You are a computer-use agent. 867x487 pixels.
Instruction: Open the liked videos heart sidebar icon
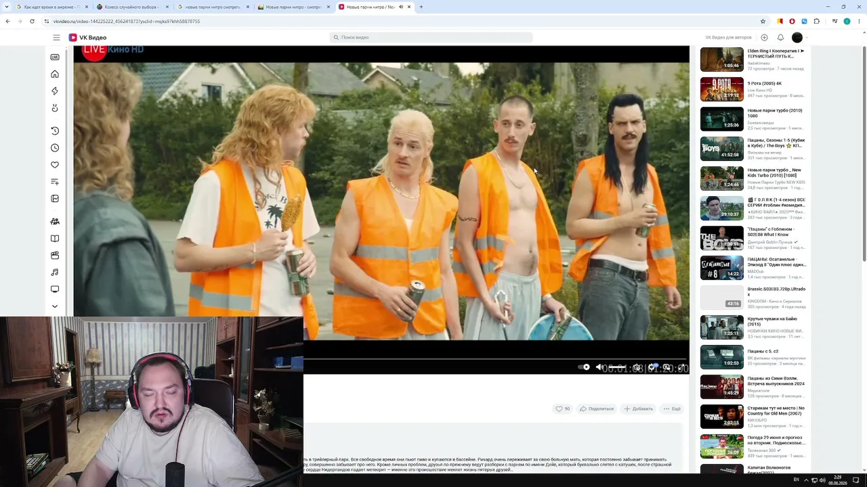[55, 164]
